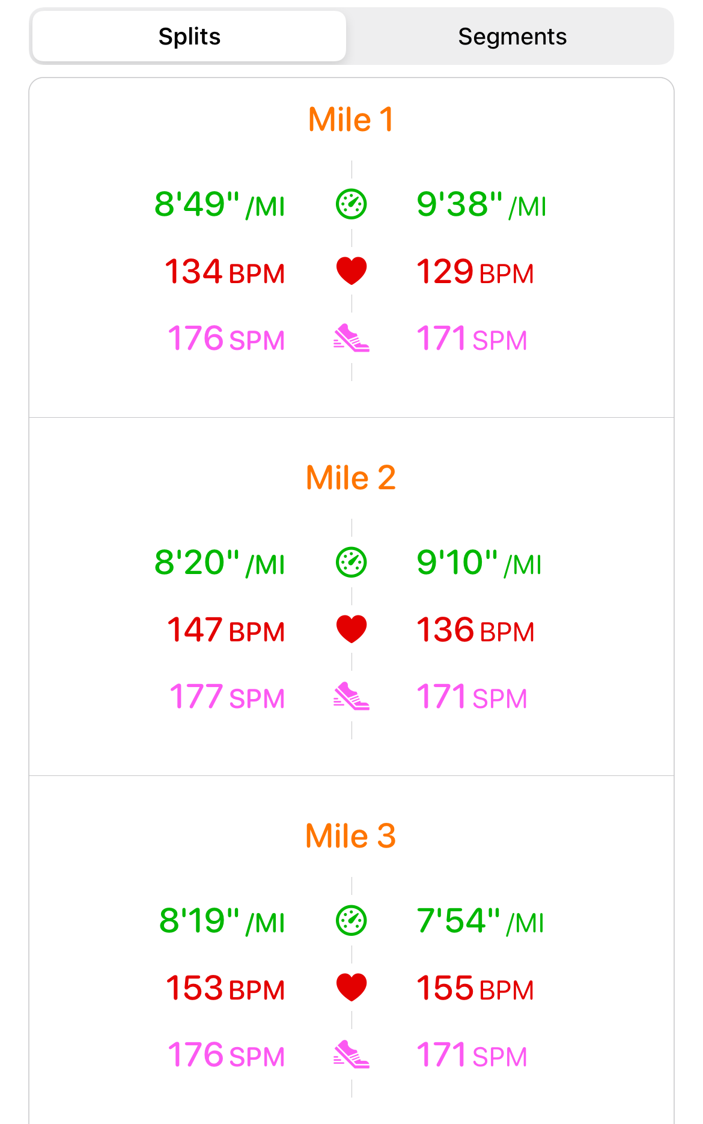703x1124 pixels.
Task: Click the Mile 2 running shoe icon
Action: [351, 696]
